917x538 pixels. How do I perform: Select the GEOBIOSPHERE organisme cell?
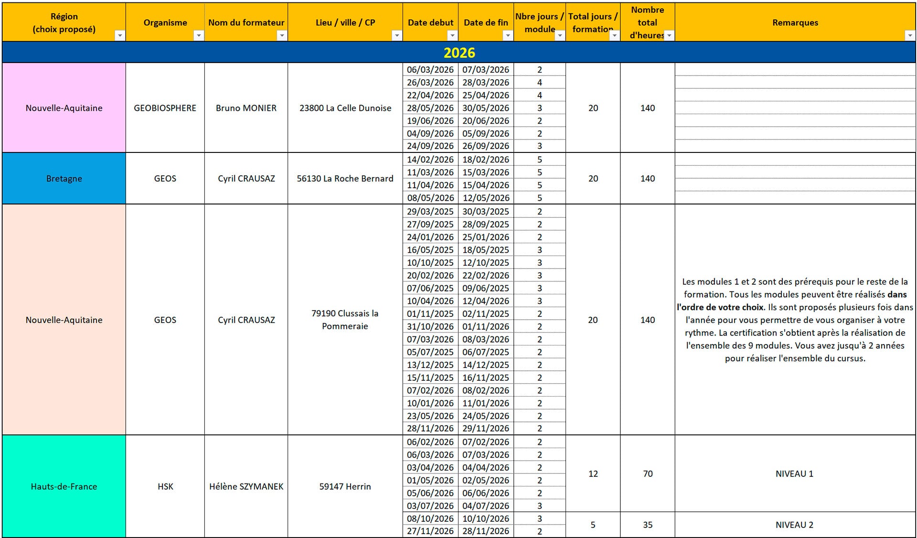pos(165,108)
